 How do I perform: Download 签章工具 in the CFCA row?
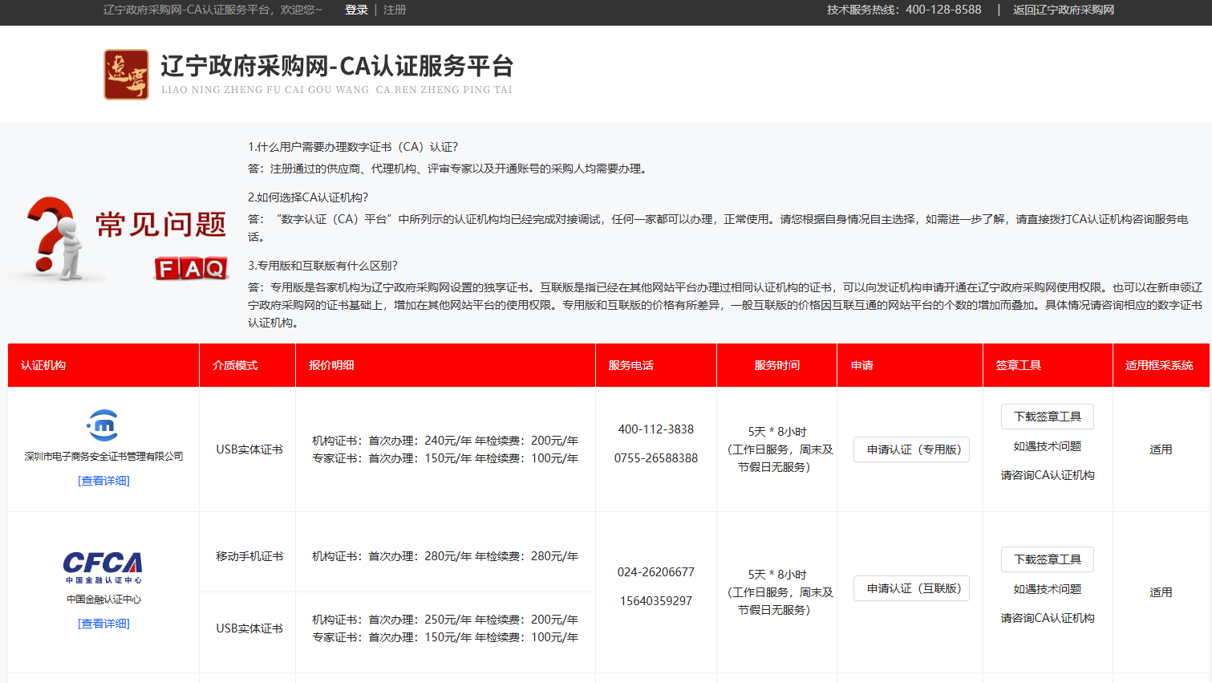click(1047, 559)
